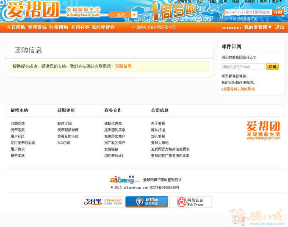Click the 此服务可以随时取消 note

238,89
